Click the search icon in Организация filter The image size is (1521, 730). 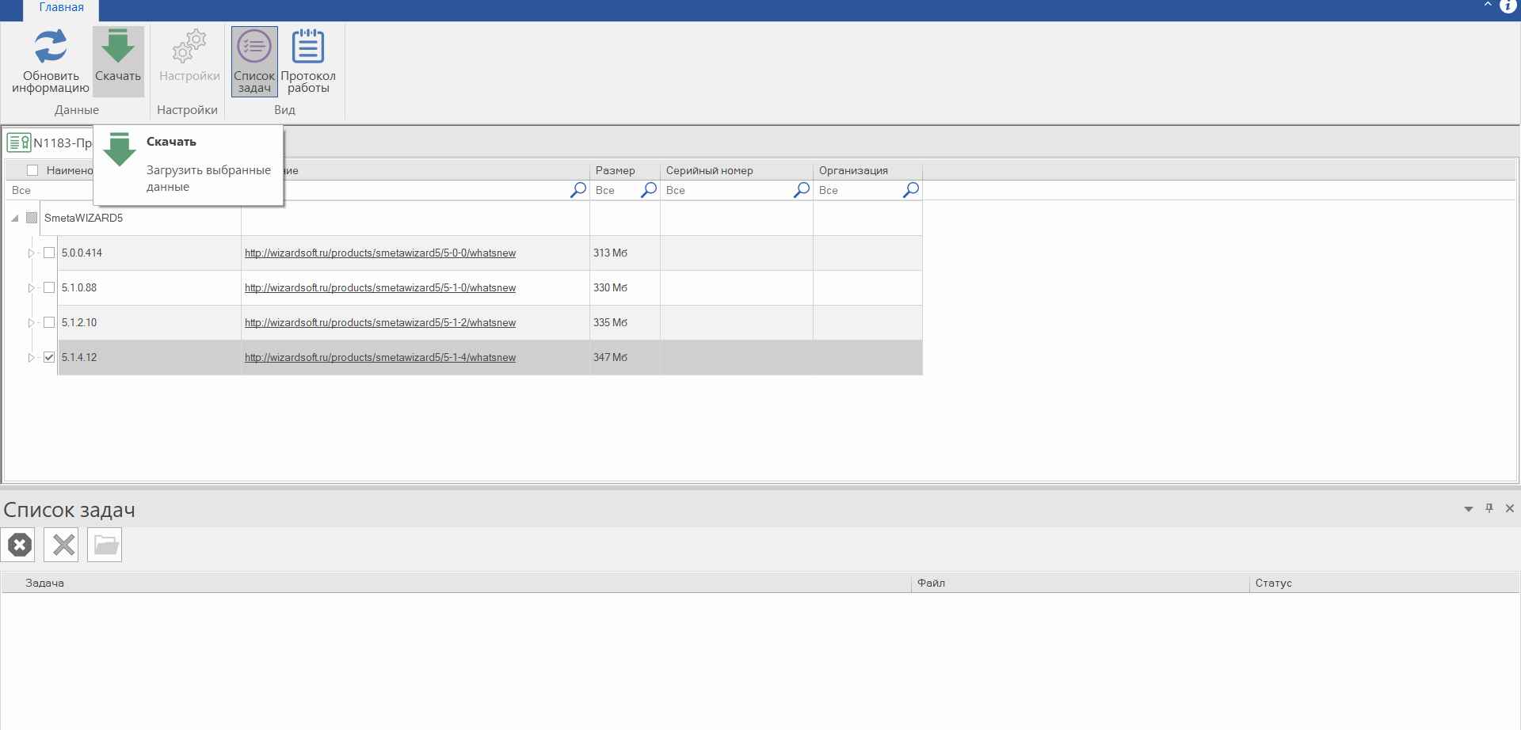pos(911,190)
